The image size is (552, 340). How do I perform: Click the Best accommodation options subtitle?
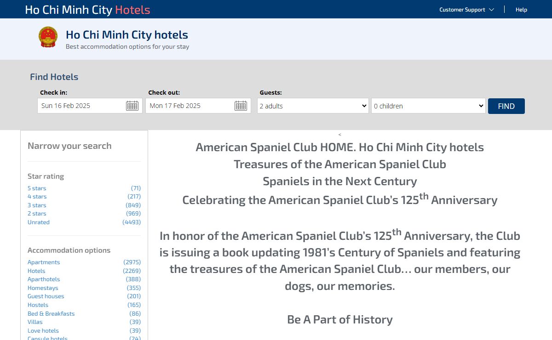pyautogui.click(x=127, y=47)
